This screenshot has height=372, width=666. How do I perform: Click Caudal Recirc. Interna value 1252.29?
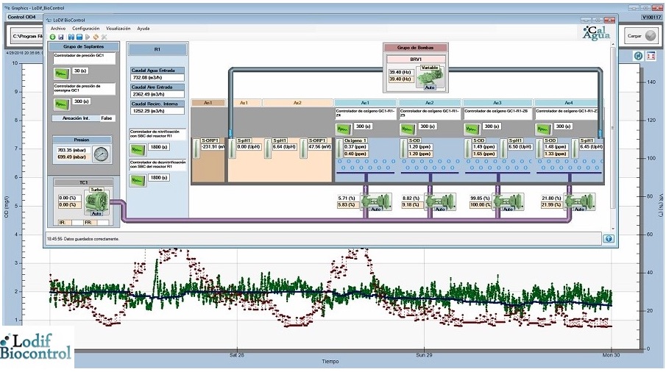pos(157,111)
